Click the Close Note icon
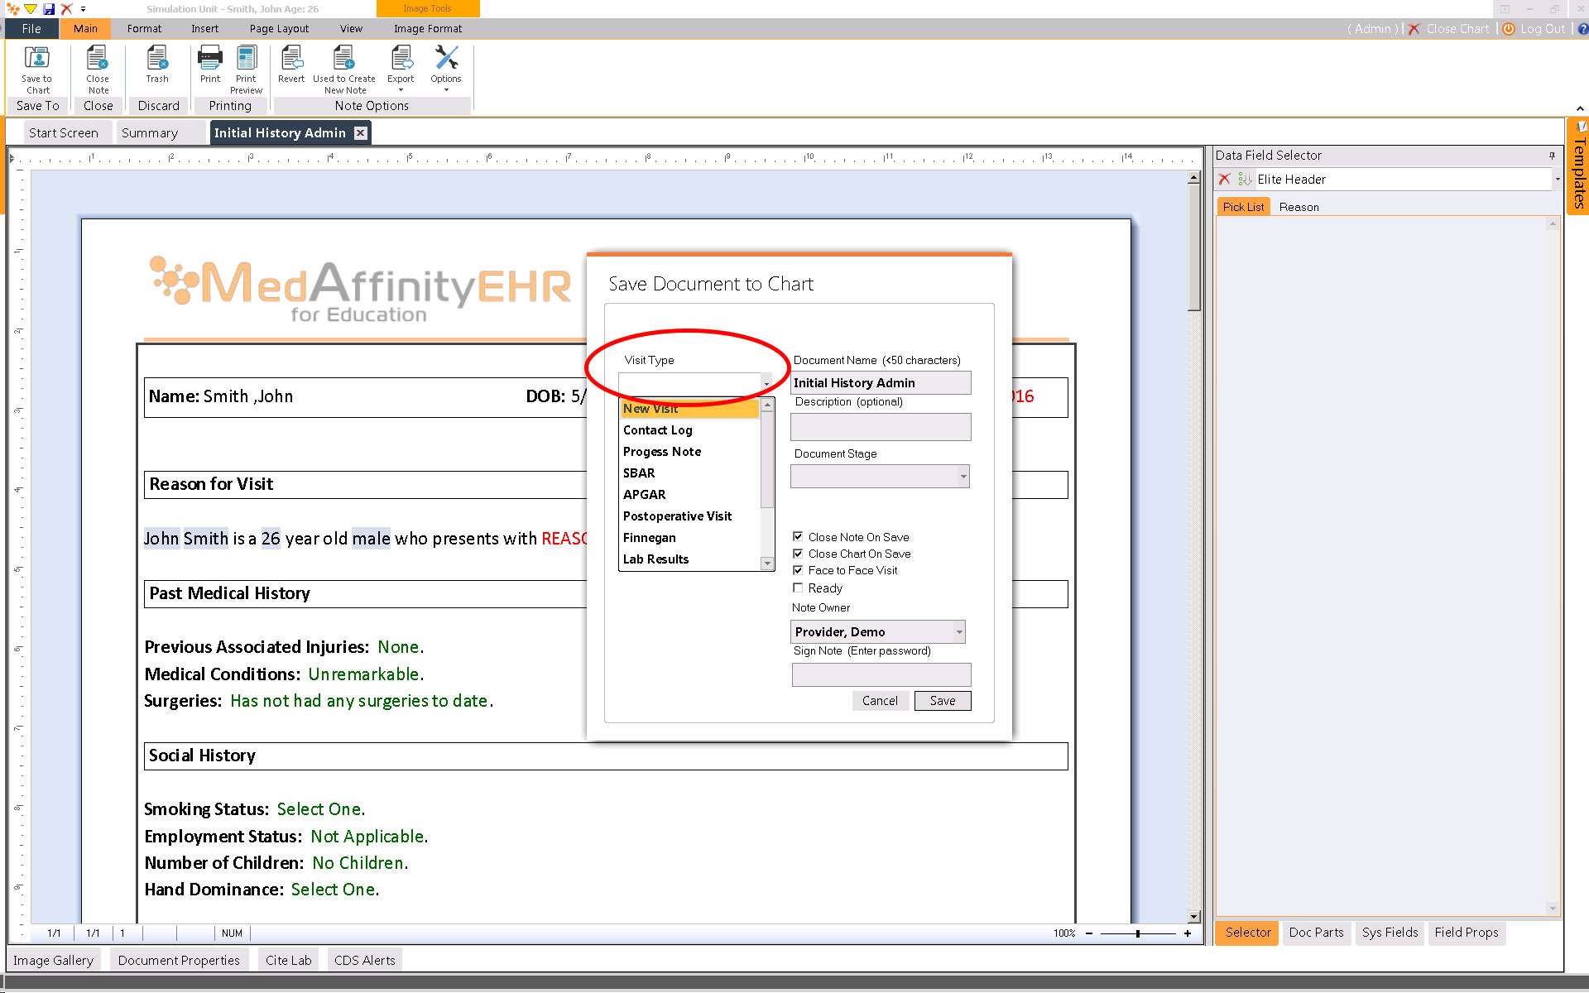This screenshot has height=993, width=1589. (x=98, y=59)
